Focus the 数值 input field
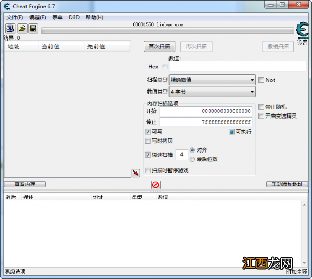 [x=238, y=66]
